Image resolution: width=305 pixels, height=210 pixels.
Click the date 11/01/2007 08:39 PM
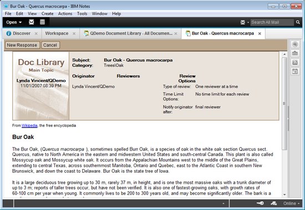click(41, 86)
